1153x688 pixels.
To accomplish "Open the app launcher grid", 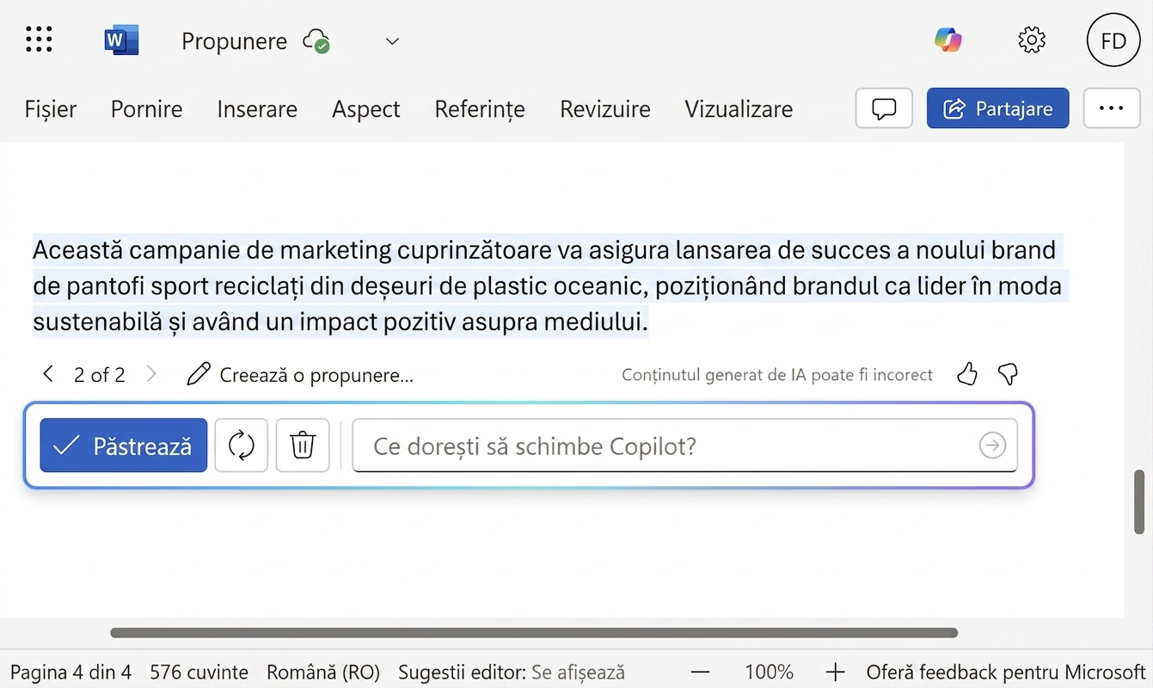I will click(x=39, y=40).
